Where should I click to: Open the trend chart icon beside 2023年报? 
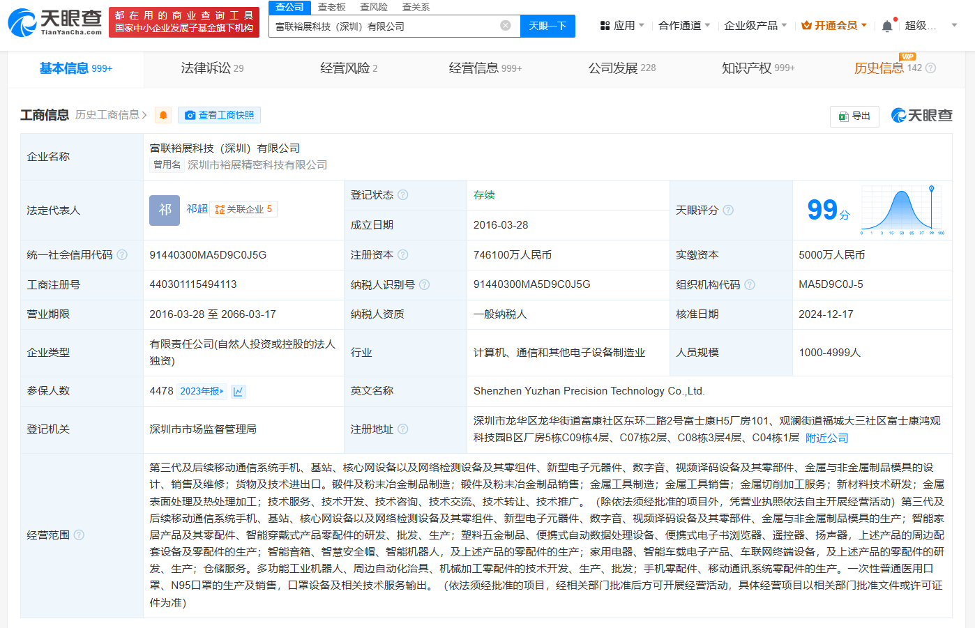tap(238, 392)
